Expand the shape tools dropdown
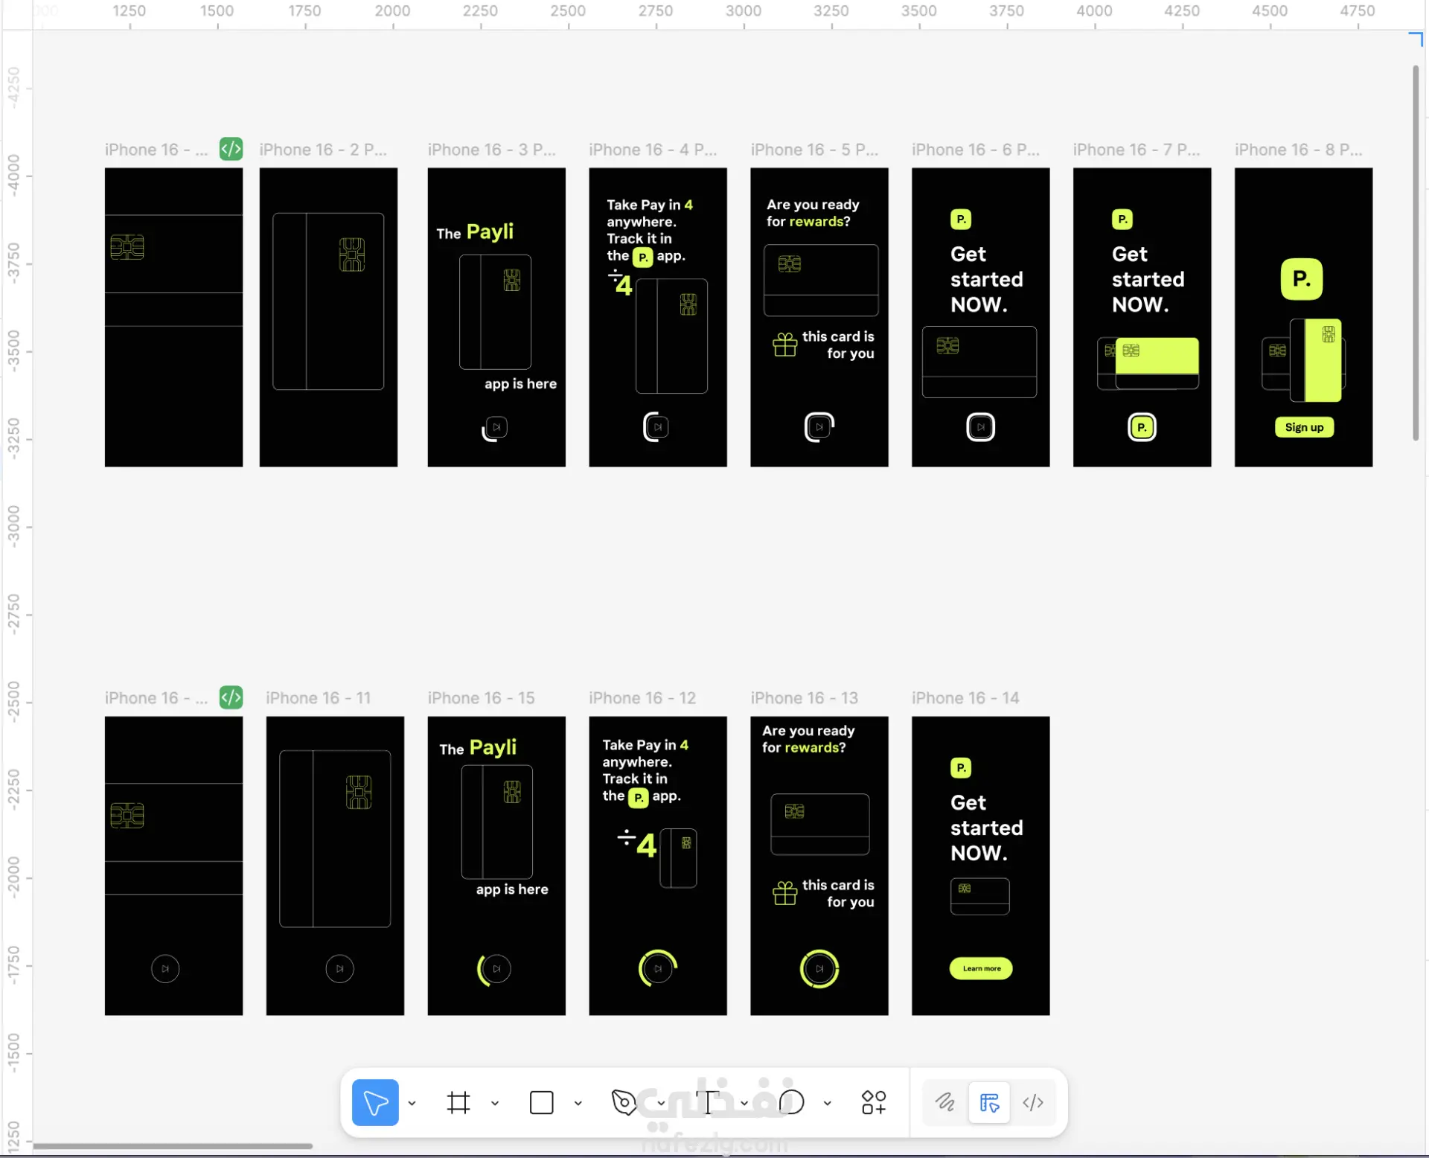The image size is (1429, 1158). tap(578, 1103)
